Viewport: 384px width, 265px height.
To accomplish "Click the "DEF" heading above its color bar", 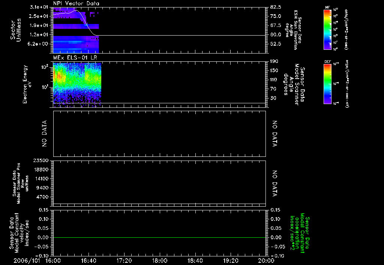I will tap(327, 62).
